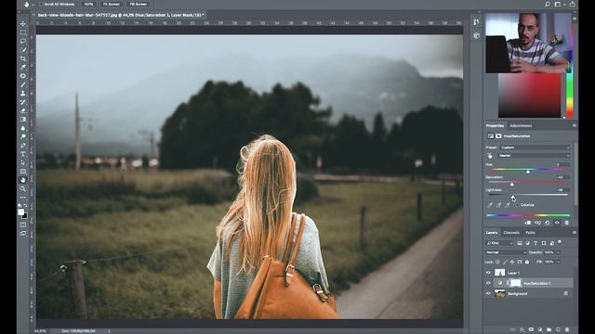The height and width of the screenshot is (334, 595).
Task: Select the Eraser tool
Action: (23, 111)
